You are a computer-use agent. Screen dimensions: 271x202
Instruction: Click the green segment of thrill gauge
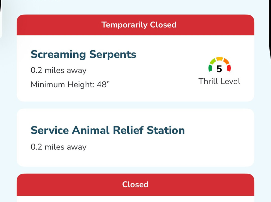coord(210,68)
